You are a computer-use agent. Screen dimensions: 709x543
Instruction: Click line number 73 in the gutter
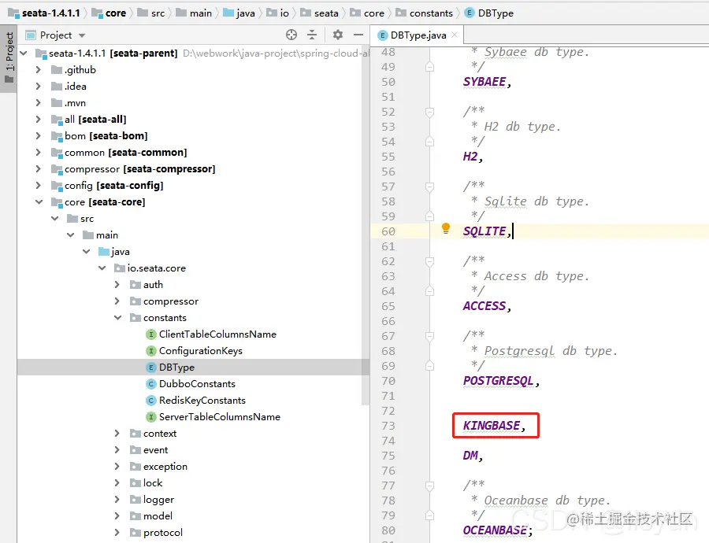pos(388,426)
